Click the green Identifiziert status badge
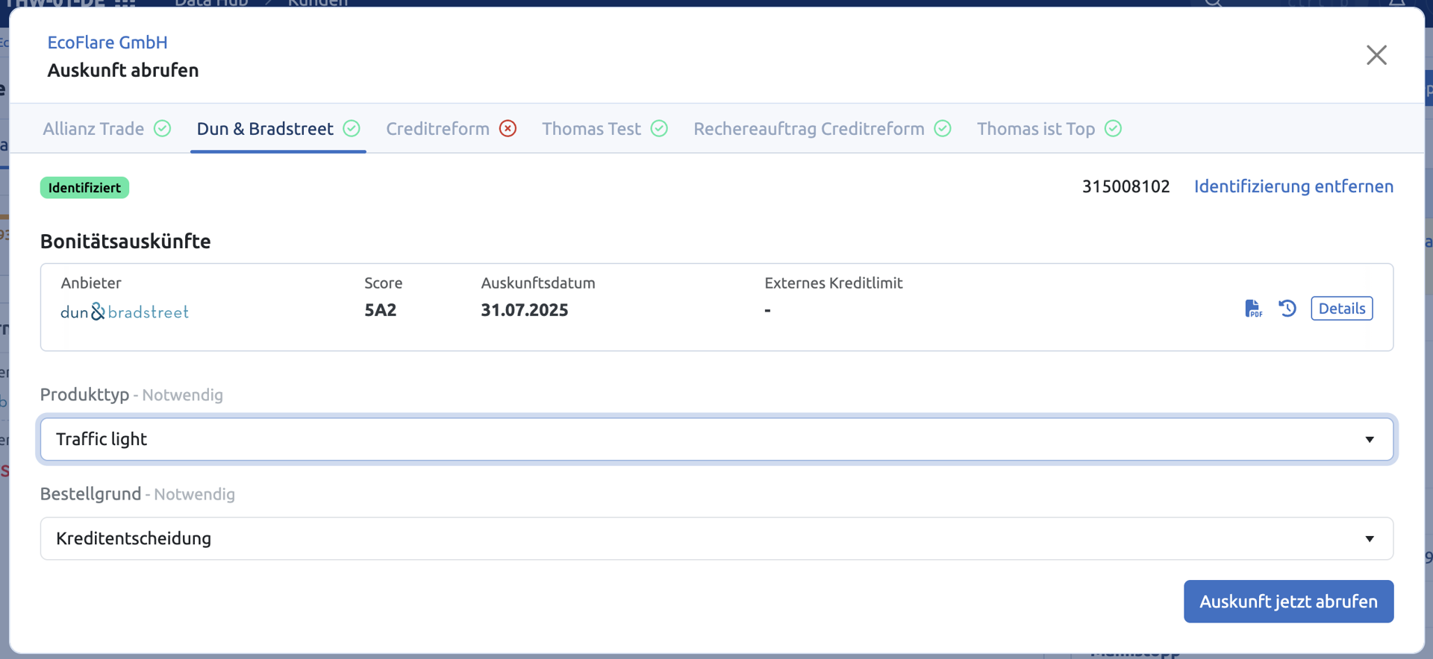This screenshot has width=1433, height=659. (84, 188)
